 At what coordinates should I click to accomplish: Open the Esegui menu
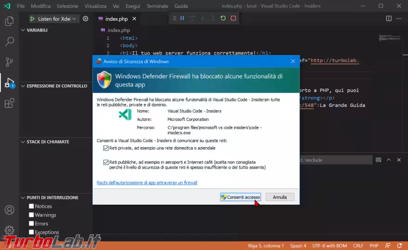[x=133, y=6]
